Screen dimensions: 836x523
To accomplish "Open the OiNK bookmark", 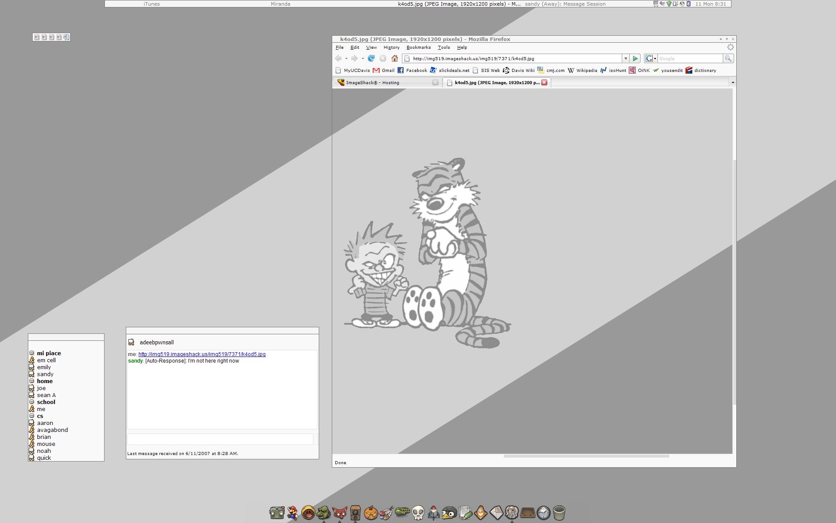I will [x=639, y=70].
